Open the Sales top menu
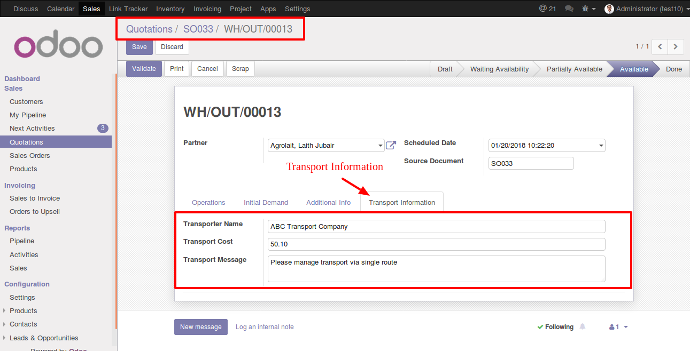The height and width of the screenshot is (351, 690). click(91, 9)
